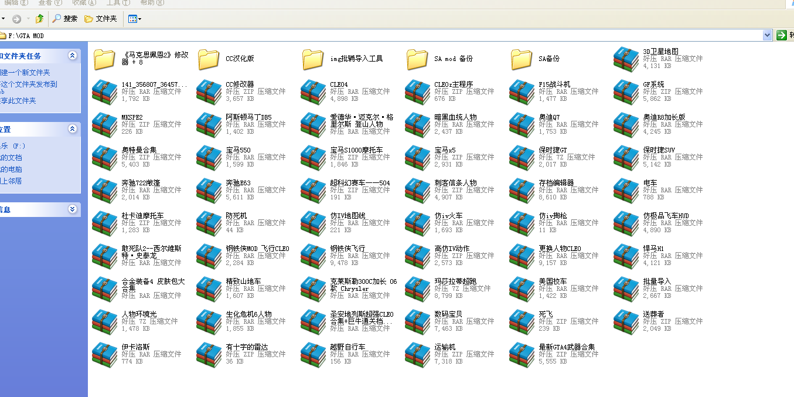Screen dimensions: 794x397
Task: Click the create new folder link
Action: 25,73
